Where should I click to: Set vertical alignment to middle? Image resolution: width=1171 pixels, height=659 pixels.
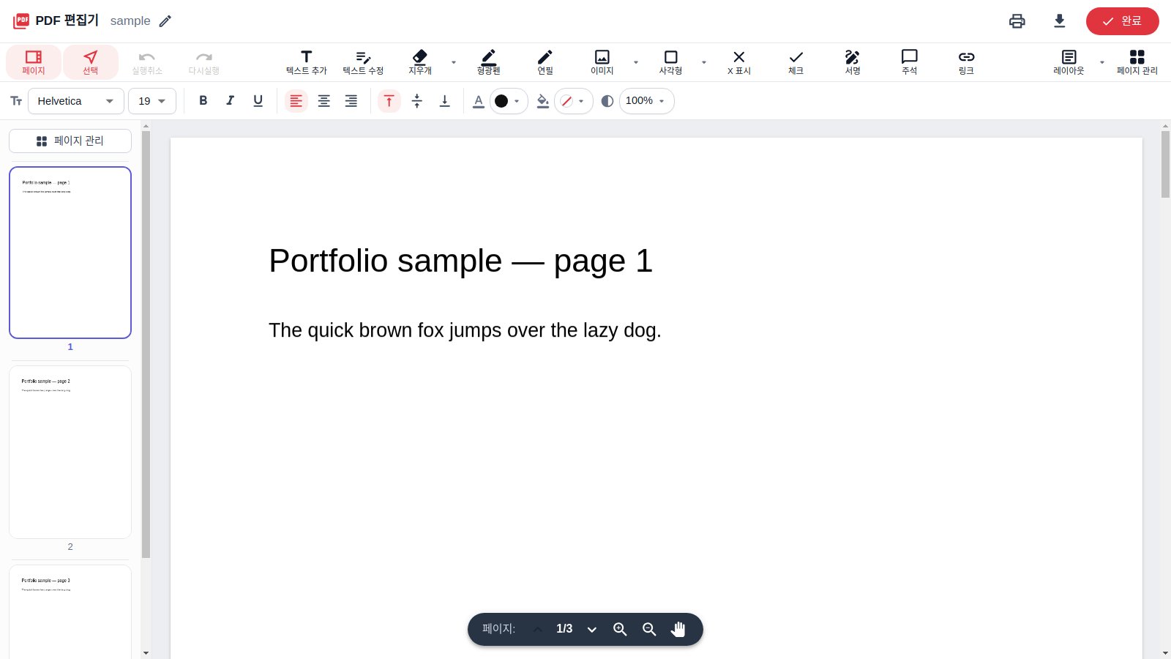click(417, 101)
